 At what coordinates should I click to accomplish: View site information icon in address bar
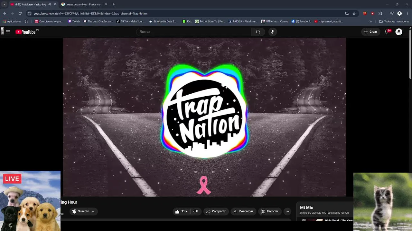click(29, 13)
